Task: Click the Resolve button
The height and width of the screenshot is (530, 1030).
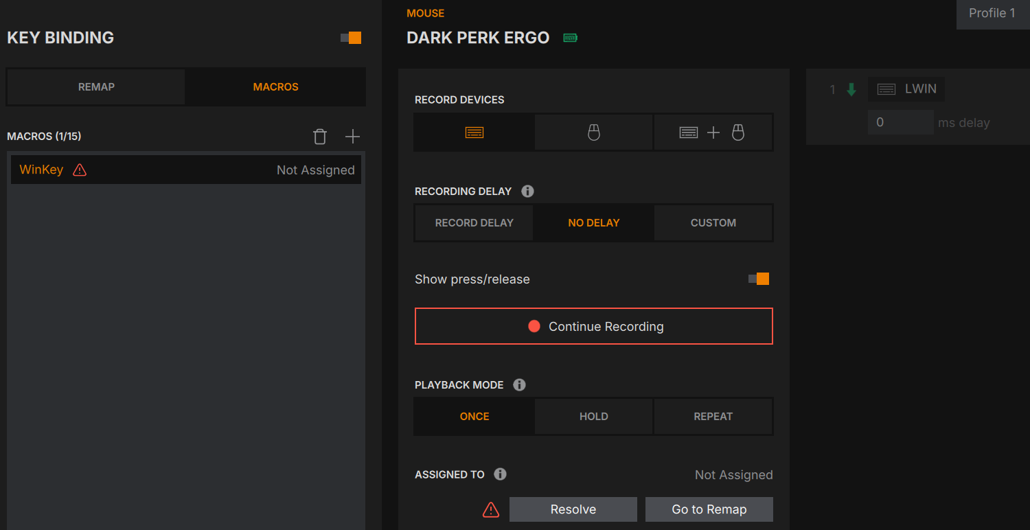Action: click(573, 509)
